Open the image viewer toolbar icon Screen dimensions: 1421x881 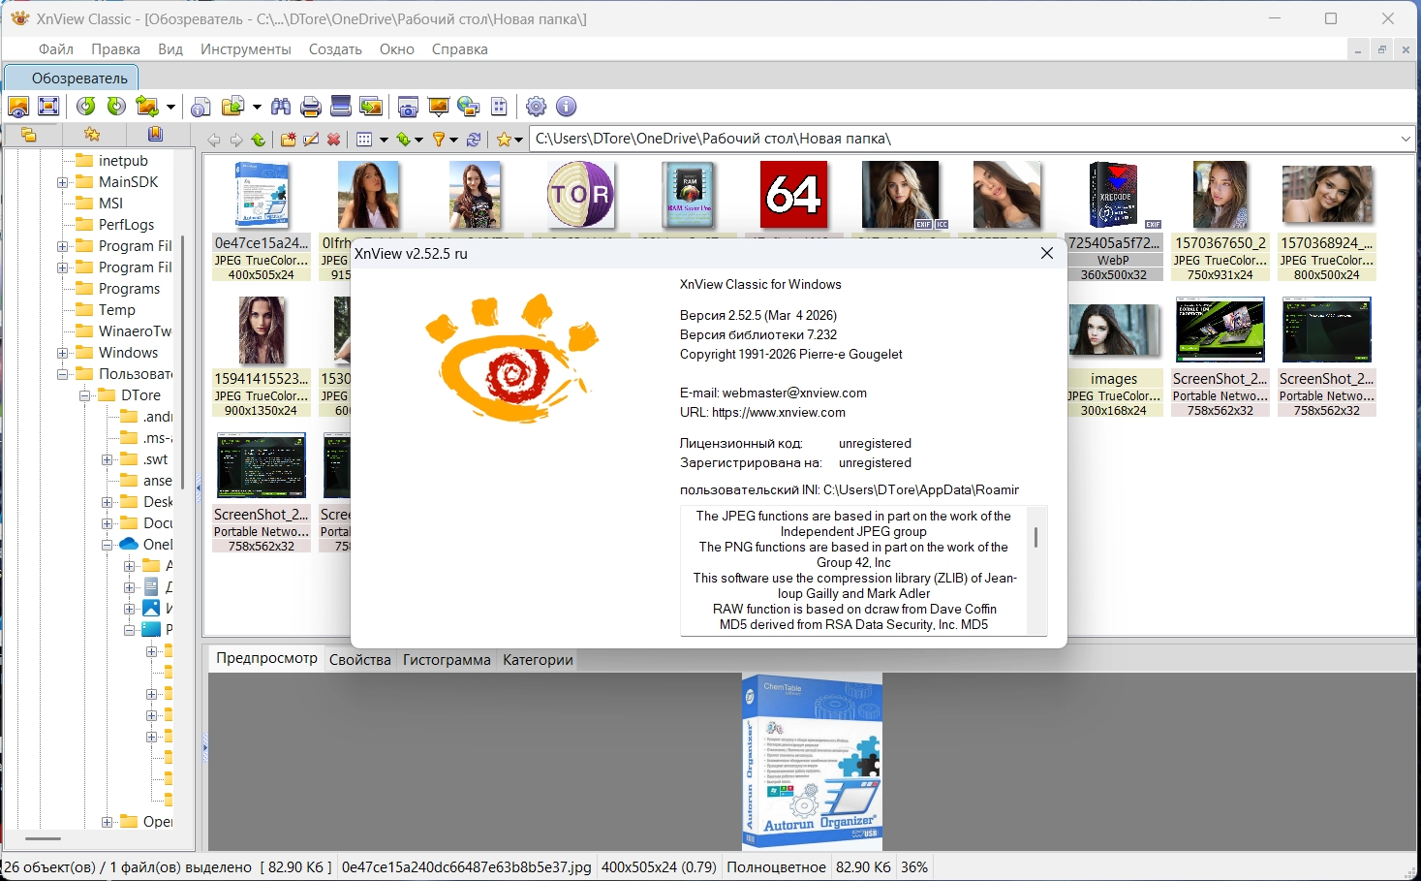tap(18, 107)
